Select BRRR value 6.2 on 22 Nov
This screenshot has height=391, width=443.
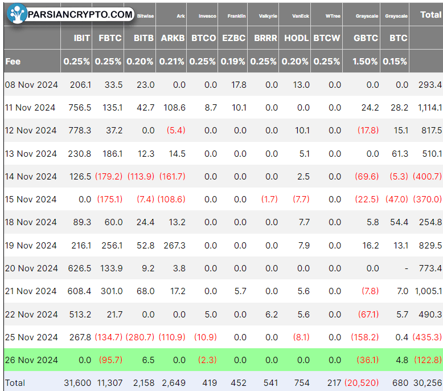pos(272,315)
